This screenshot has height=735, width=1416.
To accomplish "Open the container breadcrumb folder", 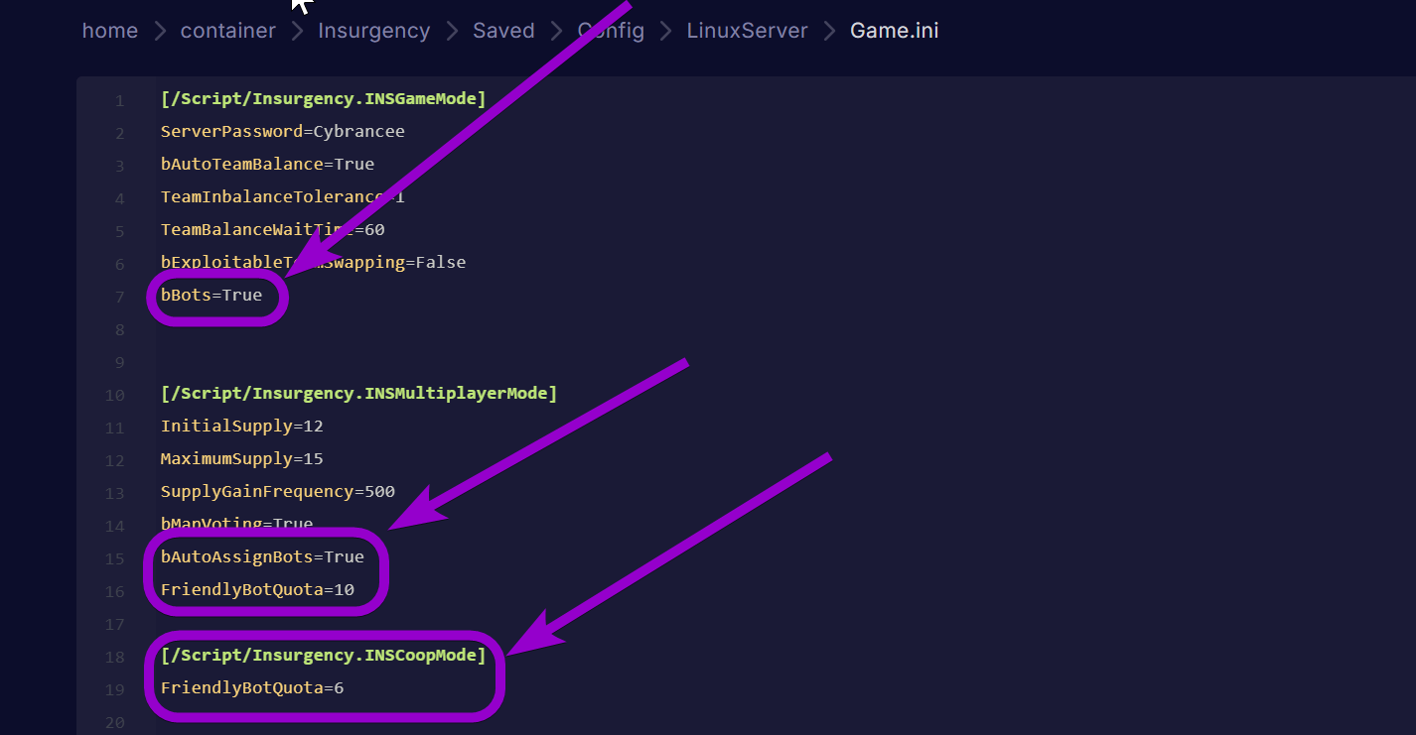I will 227,31.
